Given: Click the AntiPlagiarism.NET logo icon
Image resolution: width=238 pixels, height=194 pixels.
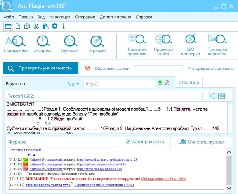Looking at the screenshot, I should pos(6,6).
